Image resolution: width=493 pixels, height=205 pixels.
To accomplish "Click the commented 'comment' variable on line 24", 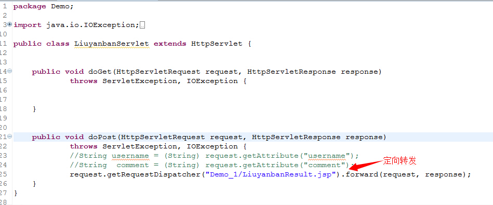I will click(x=132, y=165).
